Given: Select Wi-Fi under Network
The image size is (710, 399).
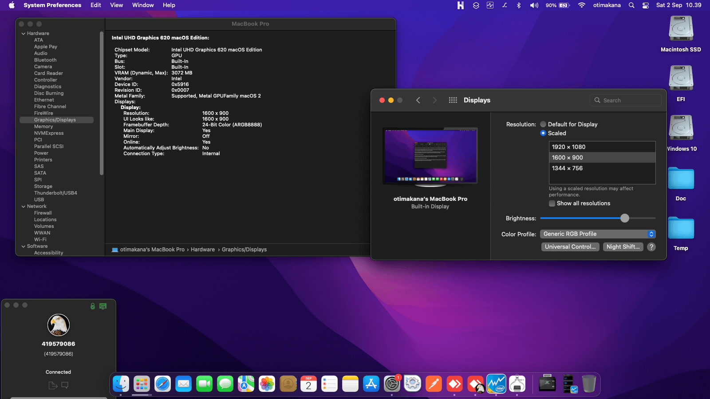Looking at the screenshot, I should (x=40, y=240).
